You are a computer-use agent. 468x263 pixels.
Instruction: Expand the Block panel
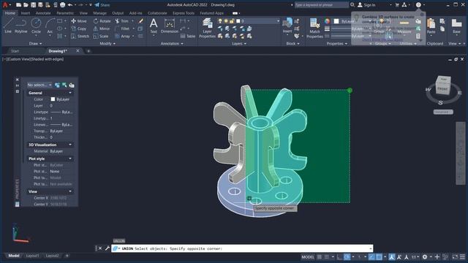pos(292,44)
